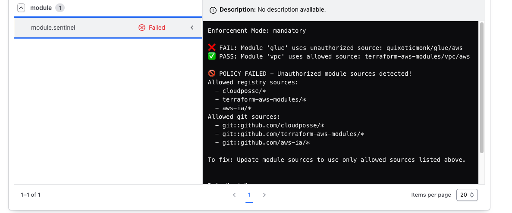Viewport: 512px width, 213px height.
Task: Click the red X FAIL emoji
Action: click(x=211, y=48)
